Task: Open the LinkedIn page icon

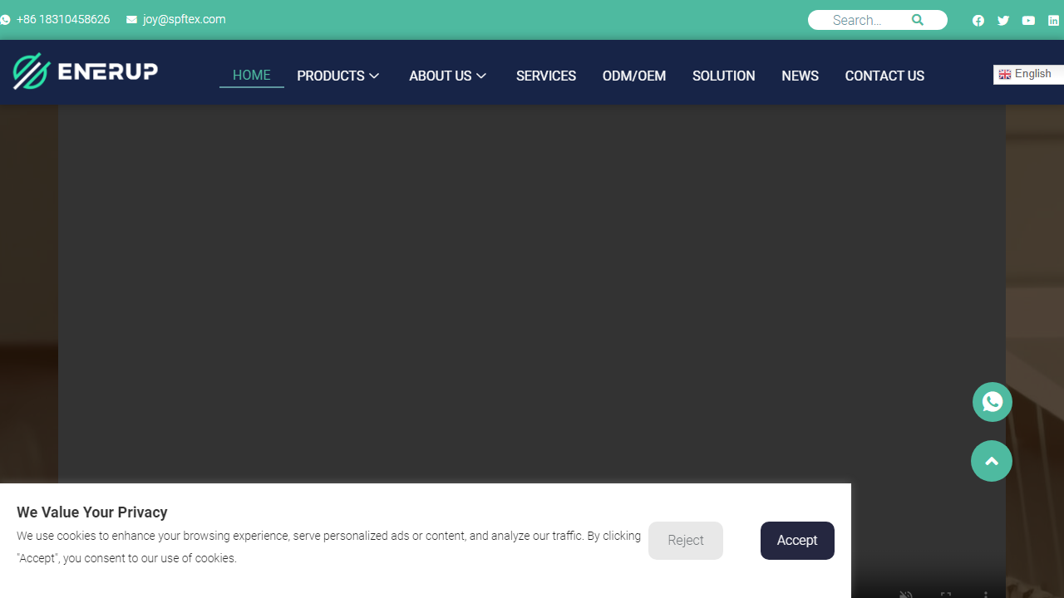Action: (1053, 21)
